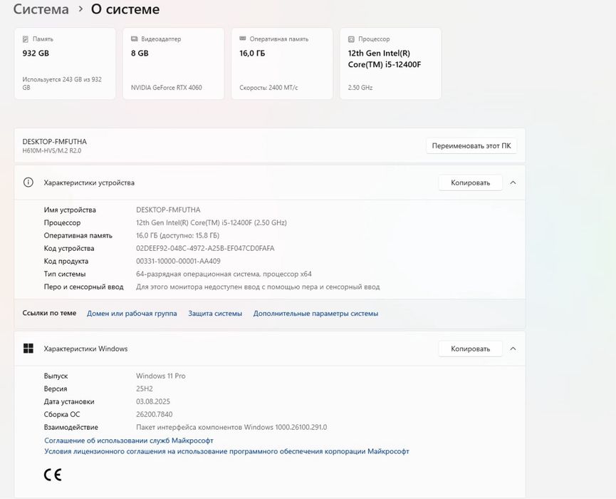Click the CE mark icon
Viewport: 616px width, 499px height.
pyautogui.click(x=53, y=475)
